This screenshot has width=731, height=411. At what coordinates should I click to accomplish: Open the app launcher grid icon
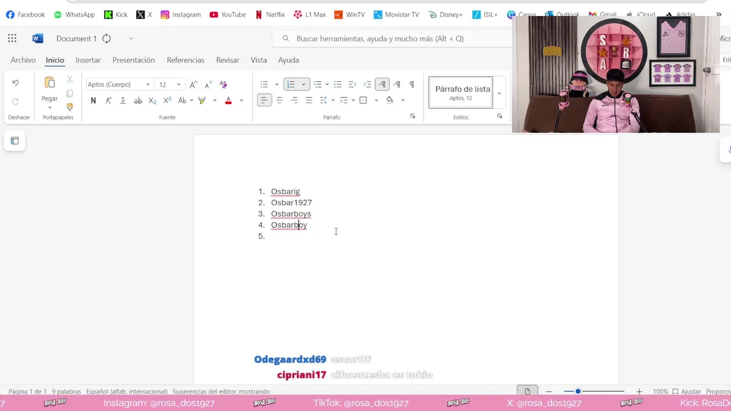[12, 38]
